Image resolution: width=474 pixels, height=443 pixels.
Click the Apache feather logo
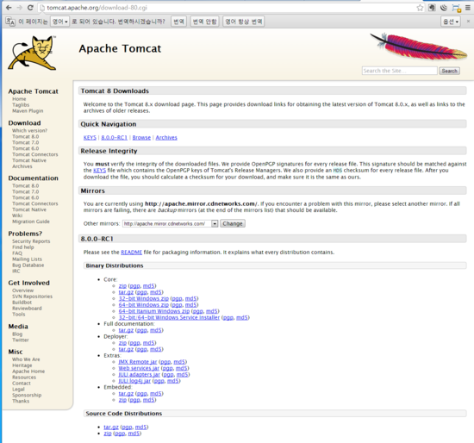pos(419,47)
